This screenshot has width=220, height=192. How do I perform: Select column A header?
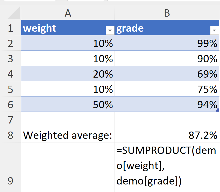tap(68, 13)
